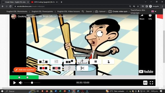This screenshot has width=165, height=93.
Task: Select question marker 2 on the timeline
Action: [27, 78]
